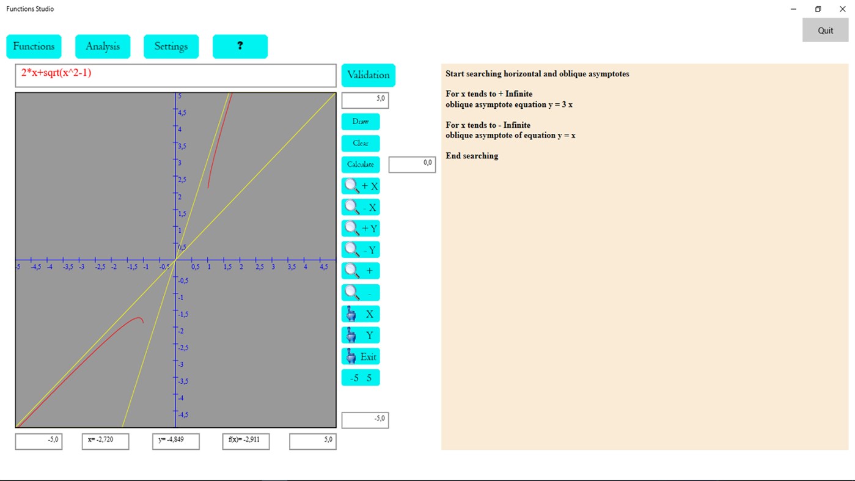Activate the overall zoom in magnifier

pos(360,270)
